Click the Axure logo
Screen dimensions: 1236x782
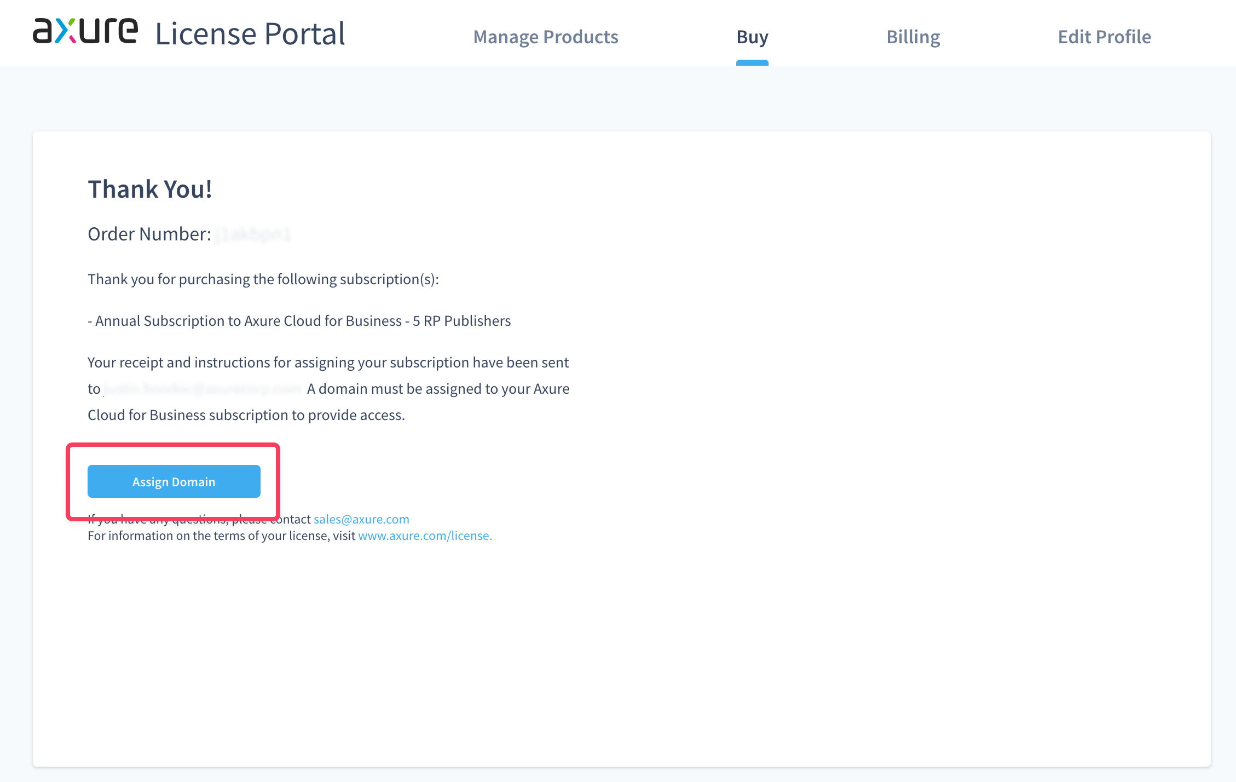point(85,31)
